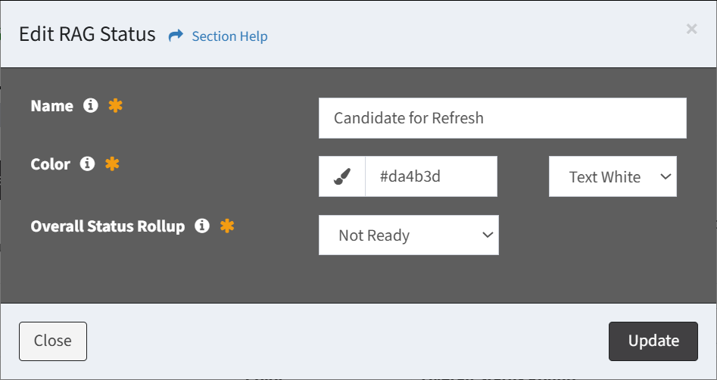Focus the Candidate for Refresh name field
717x380 pixels.
pyautogui.click(x=503, y=118)
